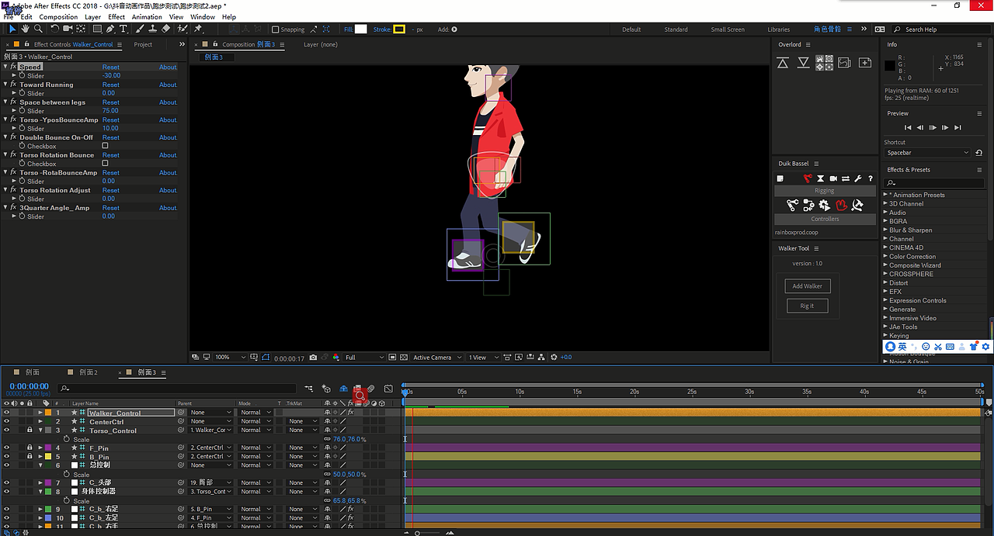Screen dimensions: 994x536
Task: Click Overlord new comp plus icon
Action: pyautogui.click(x=865, y=62)
